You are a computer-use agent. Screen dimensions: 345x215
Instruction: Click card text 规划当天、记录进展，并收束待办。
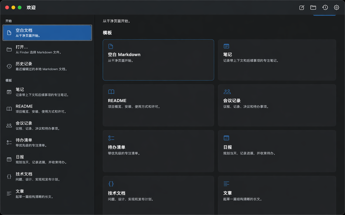pyautogui.click(x=249, y=153)
